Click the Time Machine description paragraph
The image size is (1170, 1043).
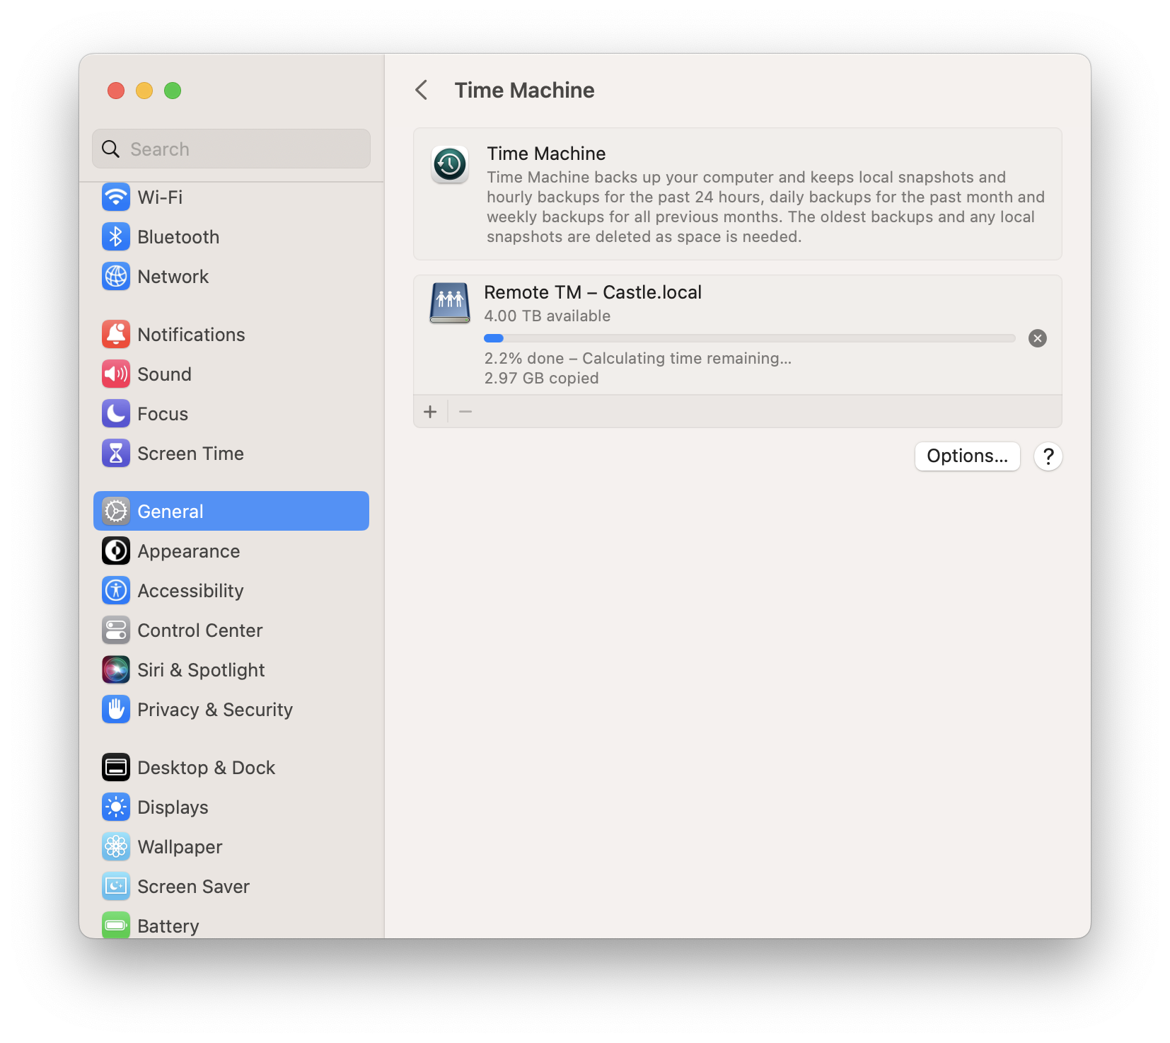pos(765,207)
